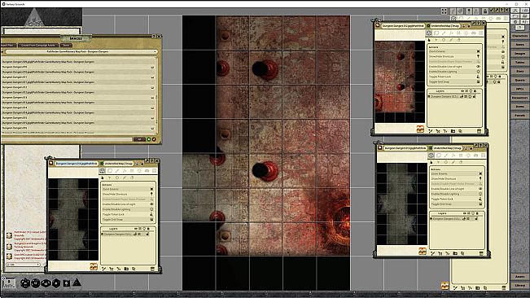Click the padlock icon in main map toolbar
This screenshot has width=530, height=298.
pos(484,11)
